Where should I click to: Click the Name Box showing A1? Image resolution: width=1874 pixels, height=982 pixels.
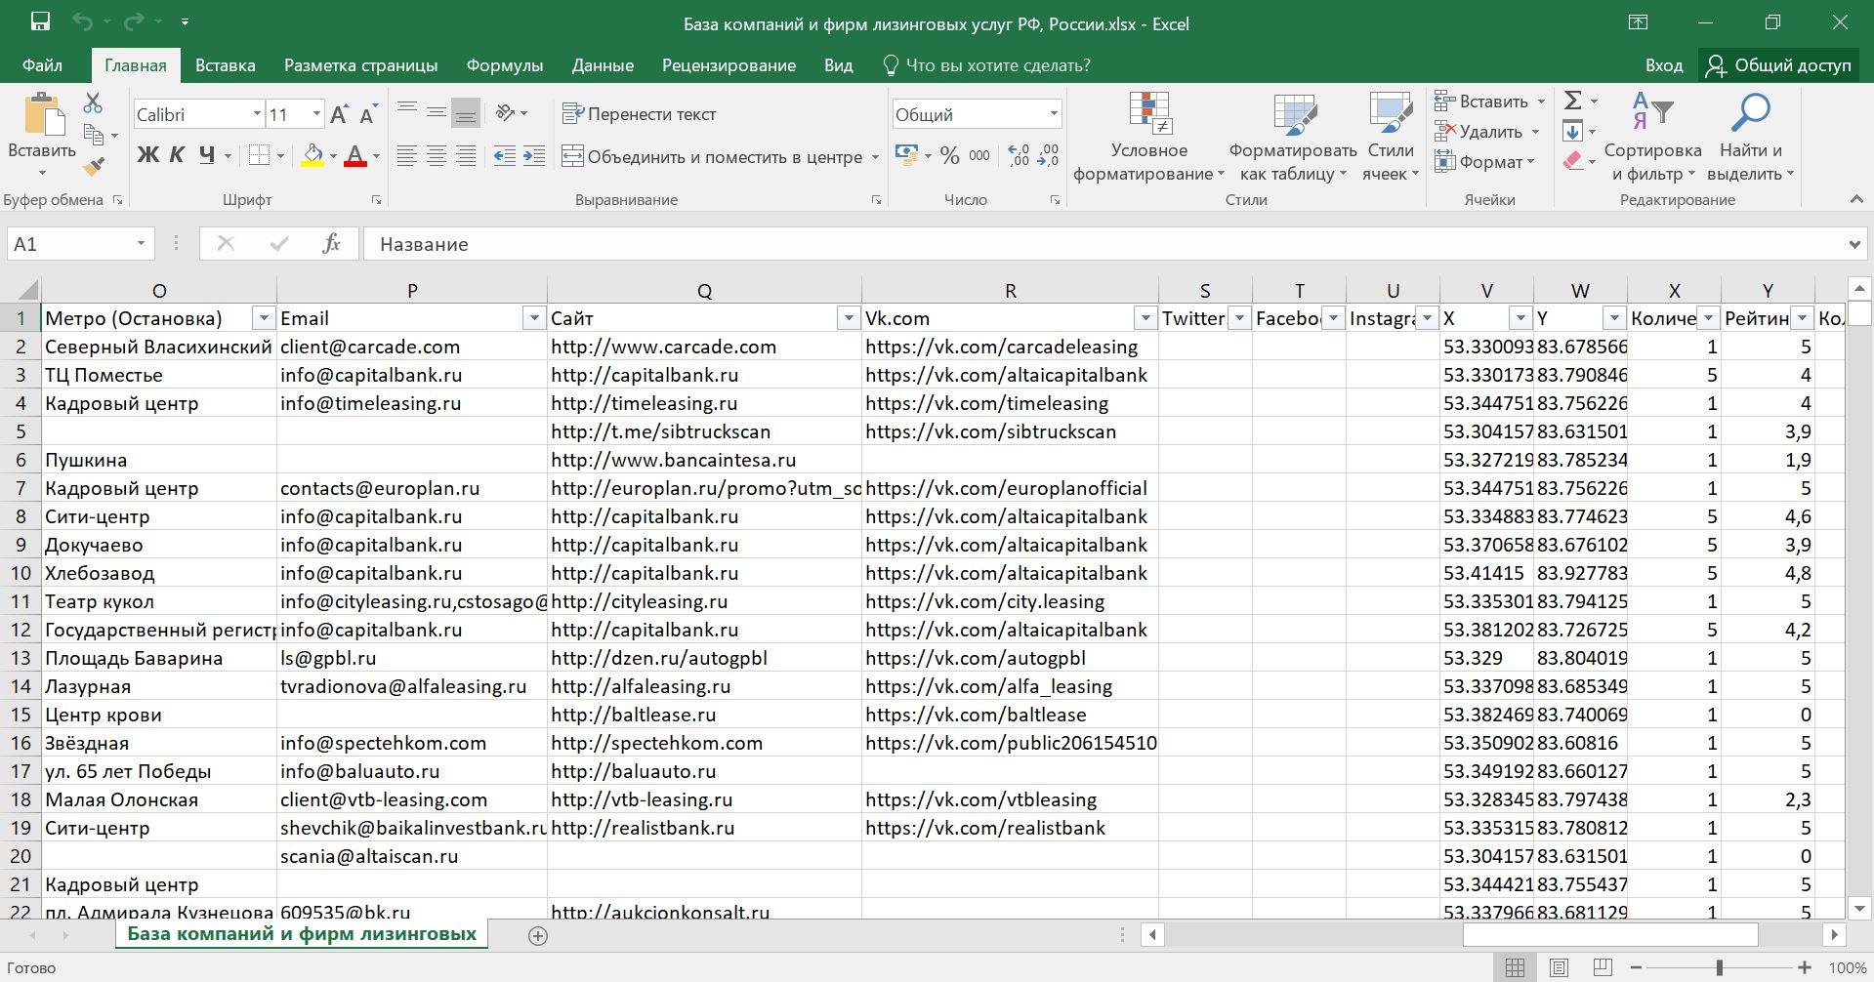(x=68, y=244)
